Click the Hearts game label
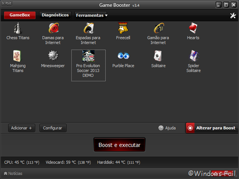This screenshot has height=179, width=239. [x=193, y=38]
